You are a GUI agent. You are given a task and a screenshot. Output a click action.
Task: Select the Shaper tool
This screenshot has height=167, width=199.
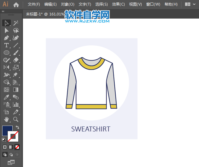[x=7, y=60]
